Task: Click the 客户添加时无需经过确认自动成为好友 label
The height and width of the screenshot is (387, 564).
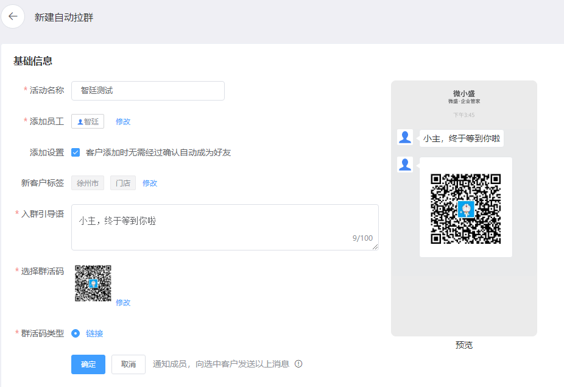Action: click(158, 152)
